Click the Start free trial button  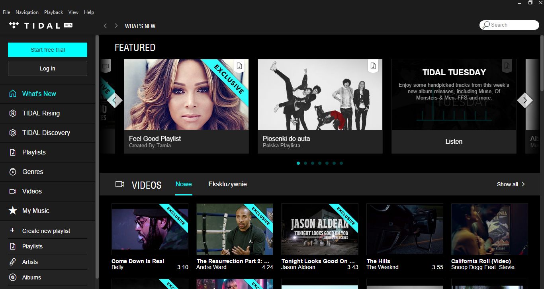[47, 50]
